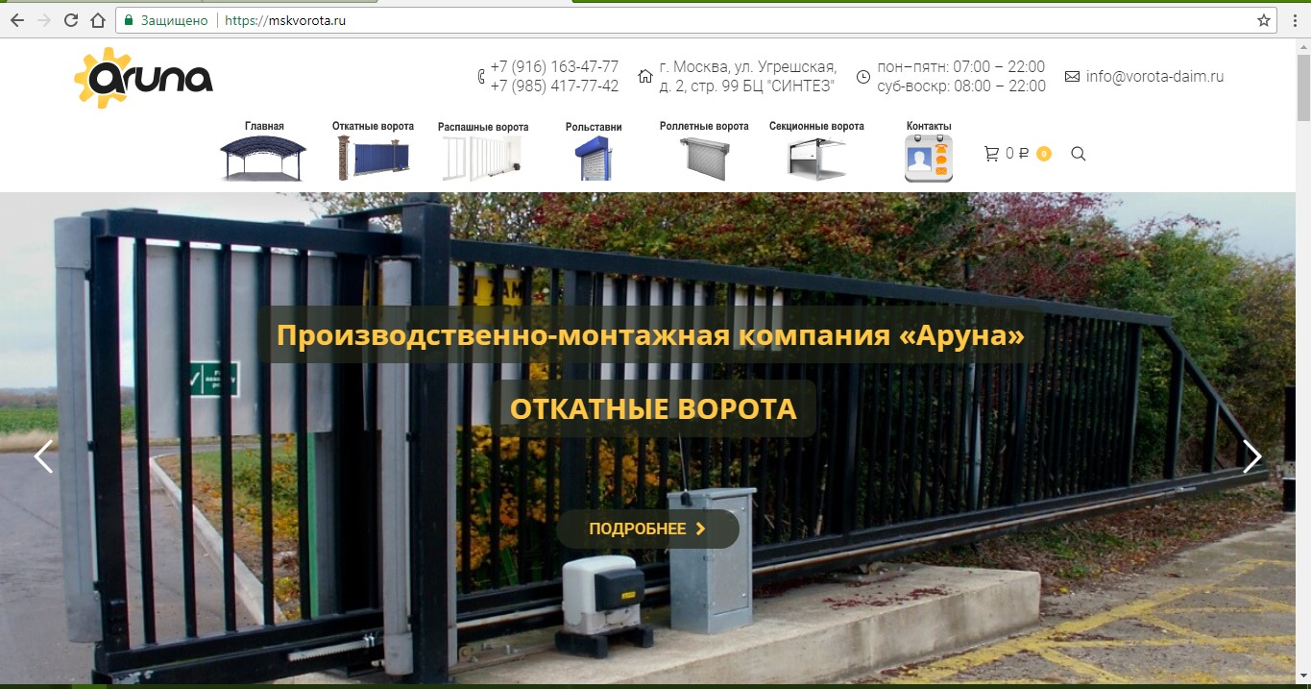
Task: Click the white swing gate image
Action: pos(482,159)
